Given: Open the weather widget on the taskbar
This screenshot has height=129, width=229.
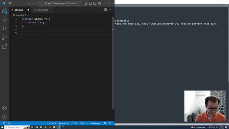Looking at the screenshot, I should (198, 127).
